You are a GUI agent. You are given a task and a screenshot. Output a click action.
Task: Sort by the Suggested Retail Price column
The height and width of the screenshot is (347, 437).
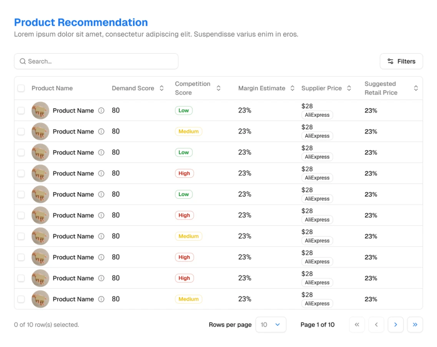coord(415,88)
